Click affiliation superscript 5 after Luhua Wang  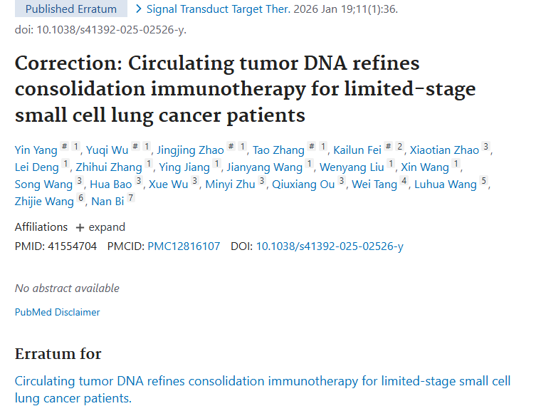[485, 182]
